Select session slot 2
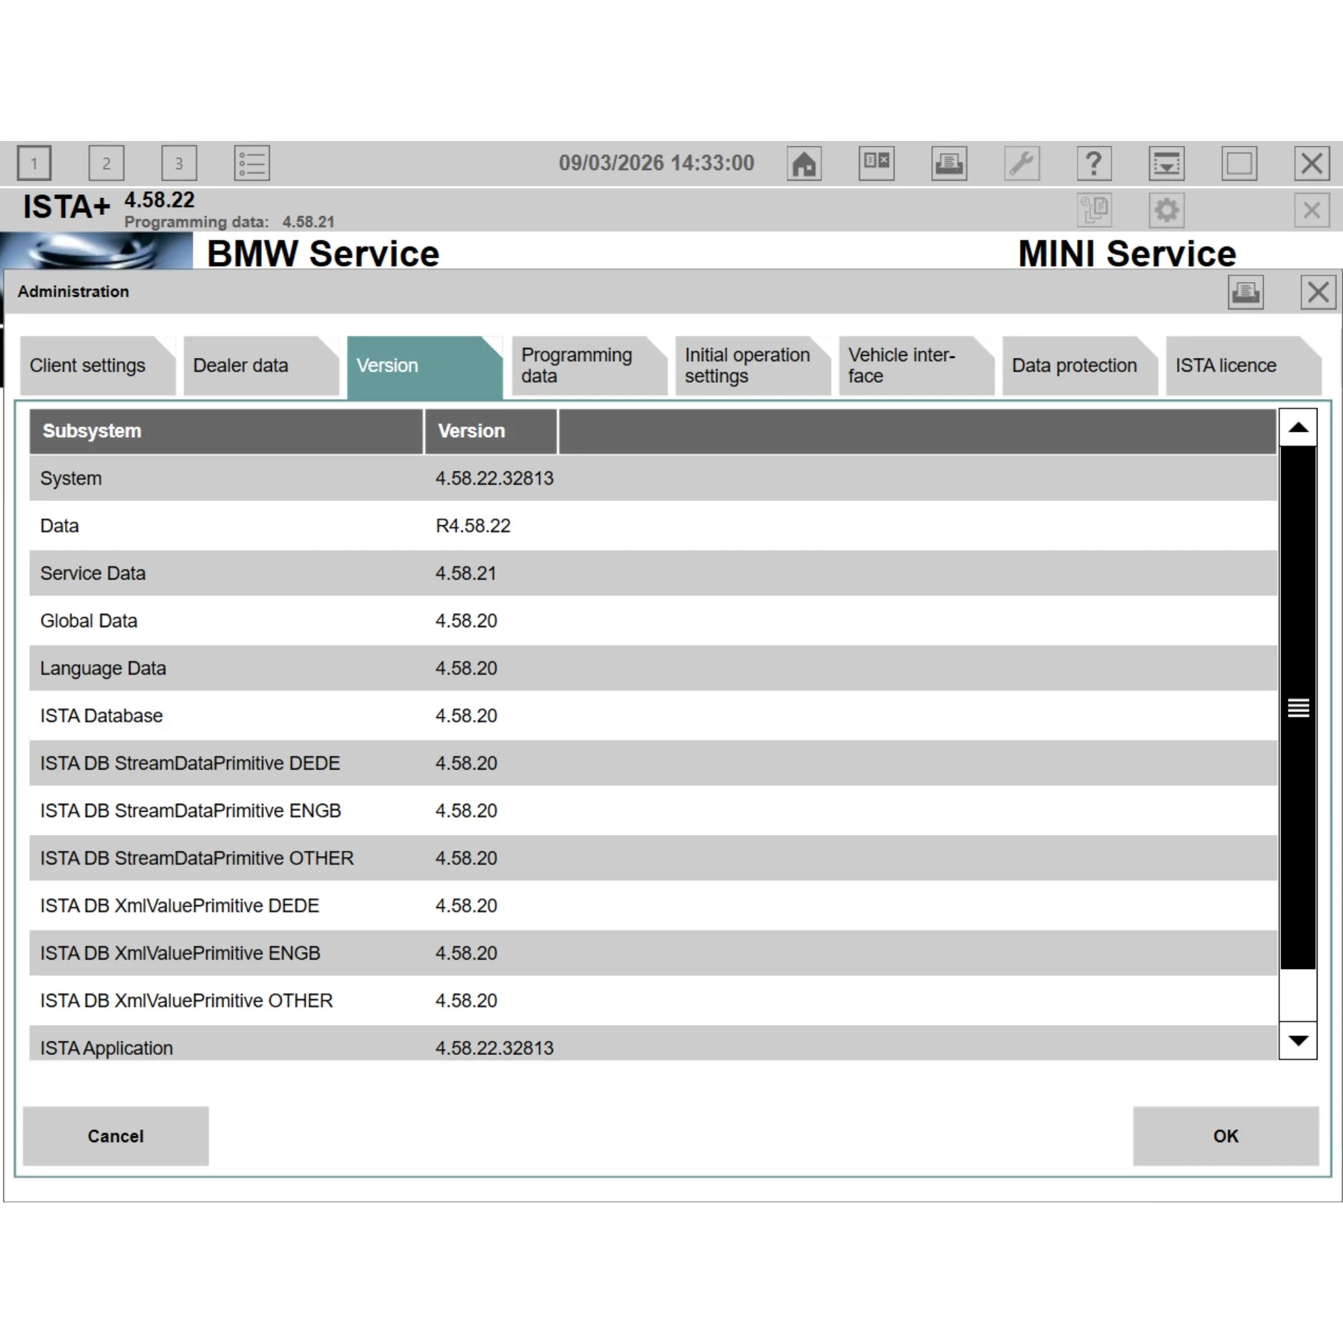 (x=106, y=163)
